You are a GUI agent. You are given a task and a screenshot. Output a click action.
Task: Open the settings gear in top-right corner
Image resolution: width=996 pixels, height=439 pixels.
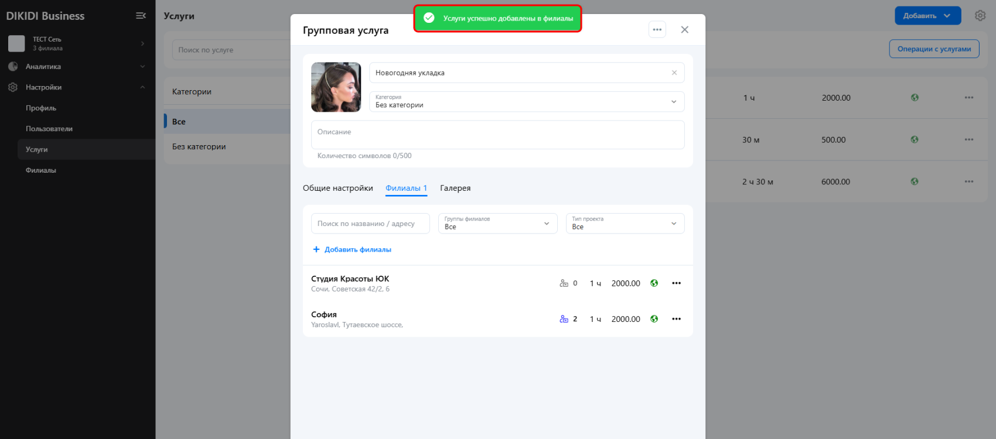(980, 16)
